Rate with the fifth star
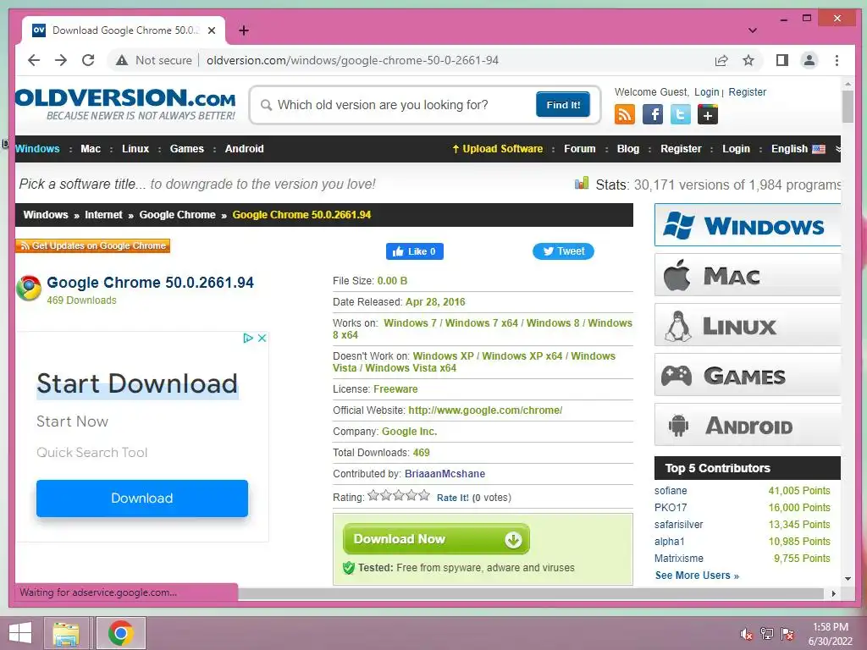 pyautogui.click(x=424, y=495)
